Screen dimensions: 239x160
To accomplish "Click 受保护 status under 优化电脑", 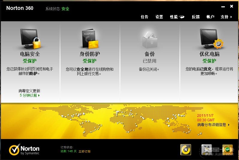I will [x=209, y=61].
